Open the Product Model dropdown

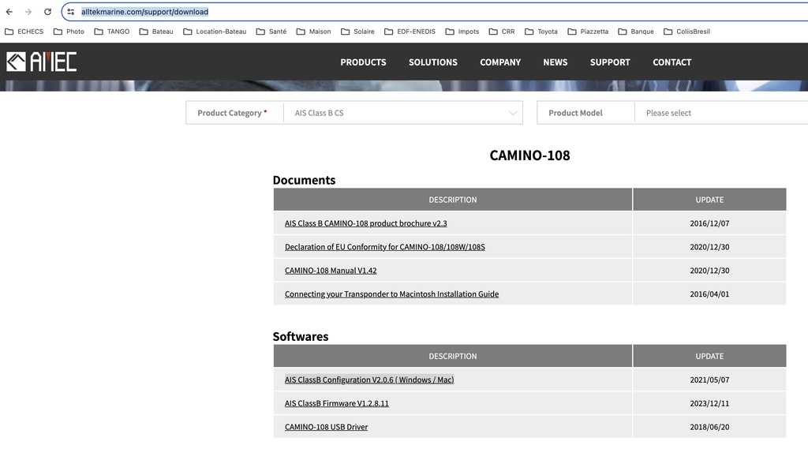pos(721,113)
